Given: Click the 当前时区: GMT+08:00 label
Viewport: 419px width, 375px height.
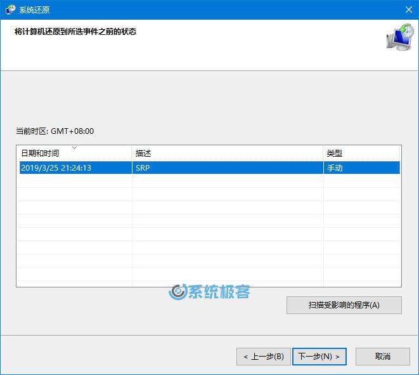Looking at the screenshot, I should [x=55, y=131].
